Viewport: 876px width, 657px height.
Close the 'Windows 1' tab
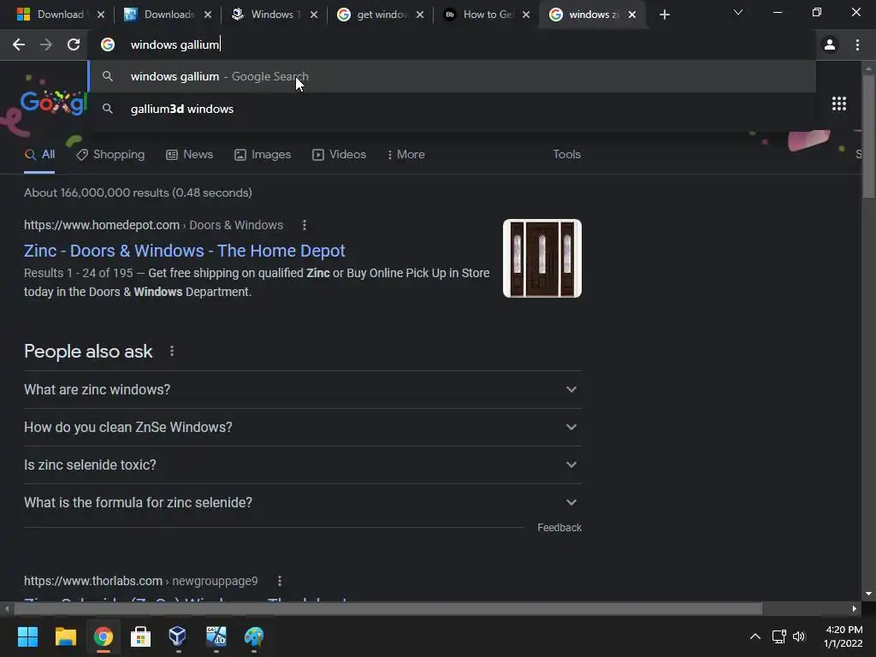click(x=314, y=15)
